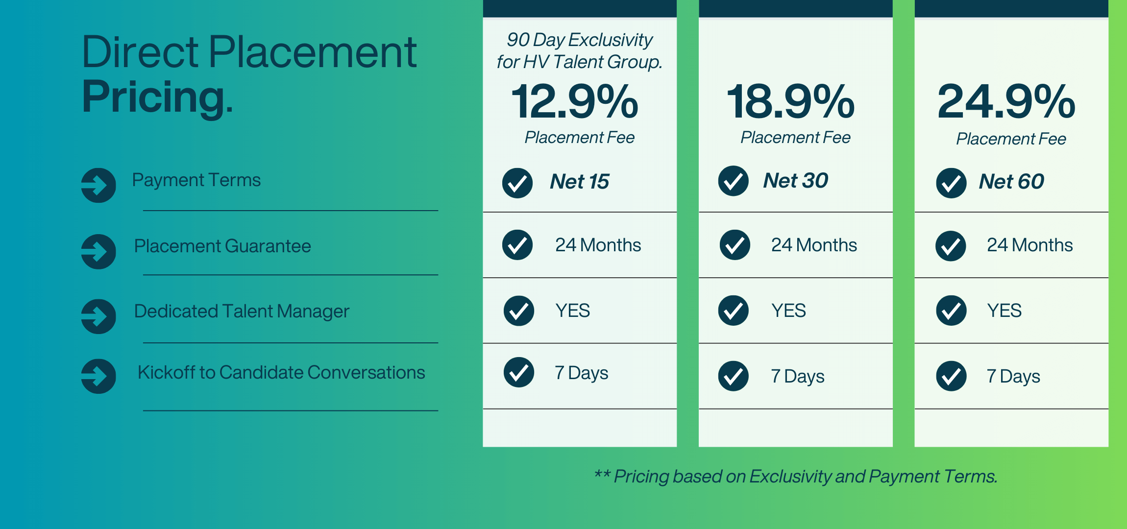Viewport: 1127px width, 529px height.
Task: Click the checkmark icon next to Net 30
Action: point(733,181)
